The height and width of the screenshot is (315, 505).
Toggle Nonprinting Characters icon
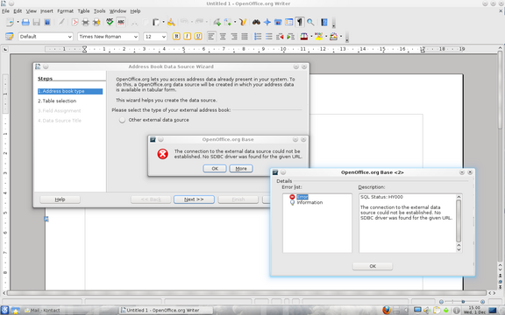tap(300, 22)
